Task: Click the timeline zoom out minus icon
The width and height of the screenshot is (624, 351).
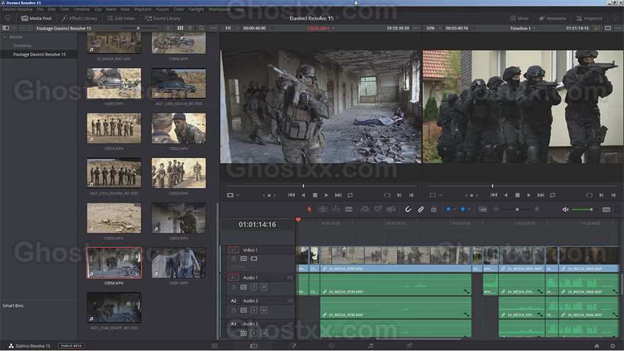Action: click(496, 209)
